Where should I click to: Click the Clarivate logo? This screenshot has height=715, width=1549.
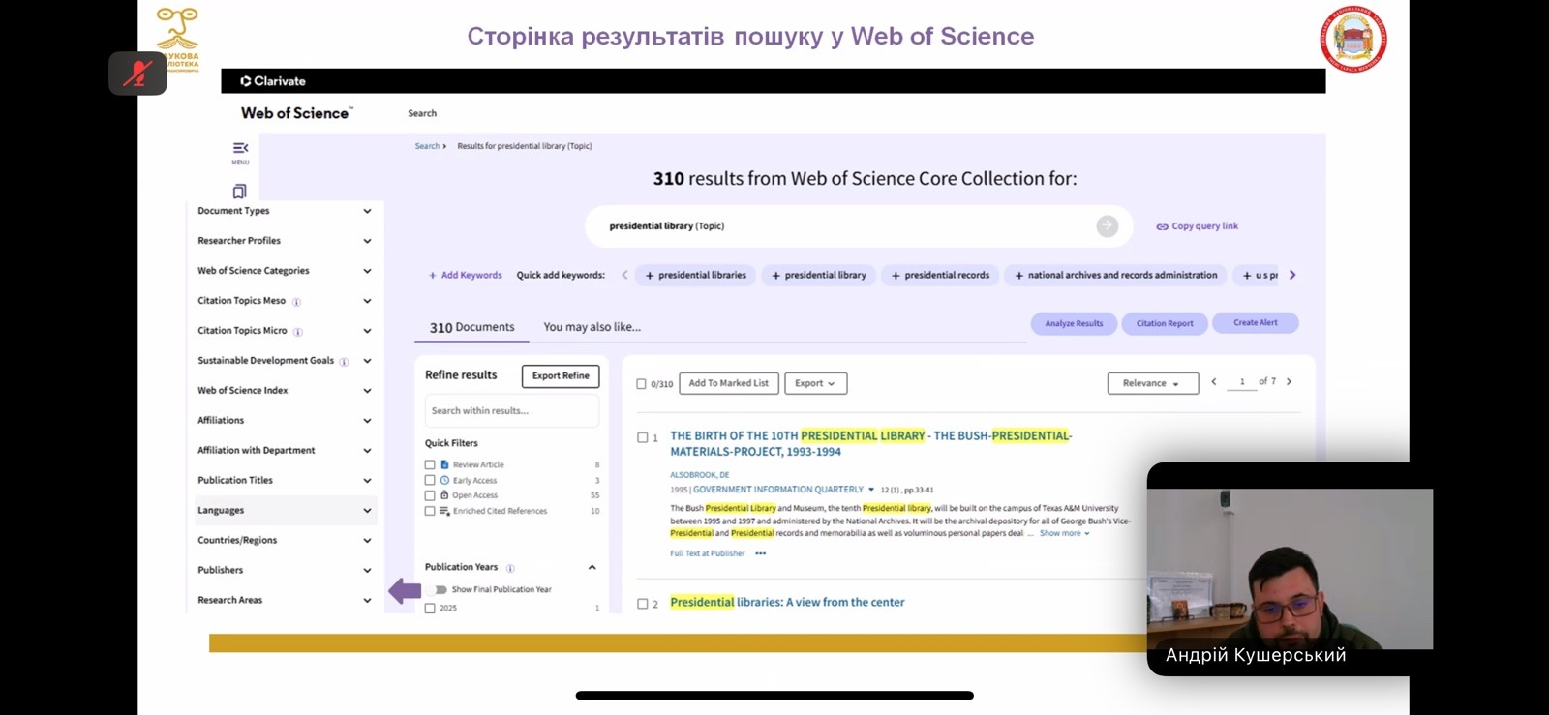point(273,81)
